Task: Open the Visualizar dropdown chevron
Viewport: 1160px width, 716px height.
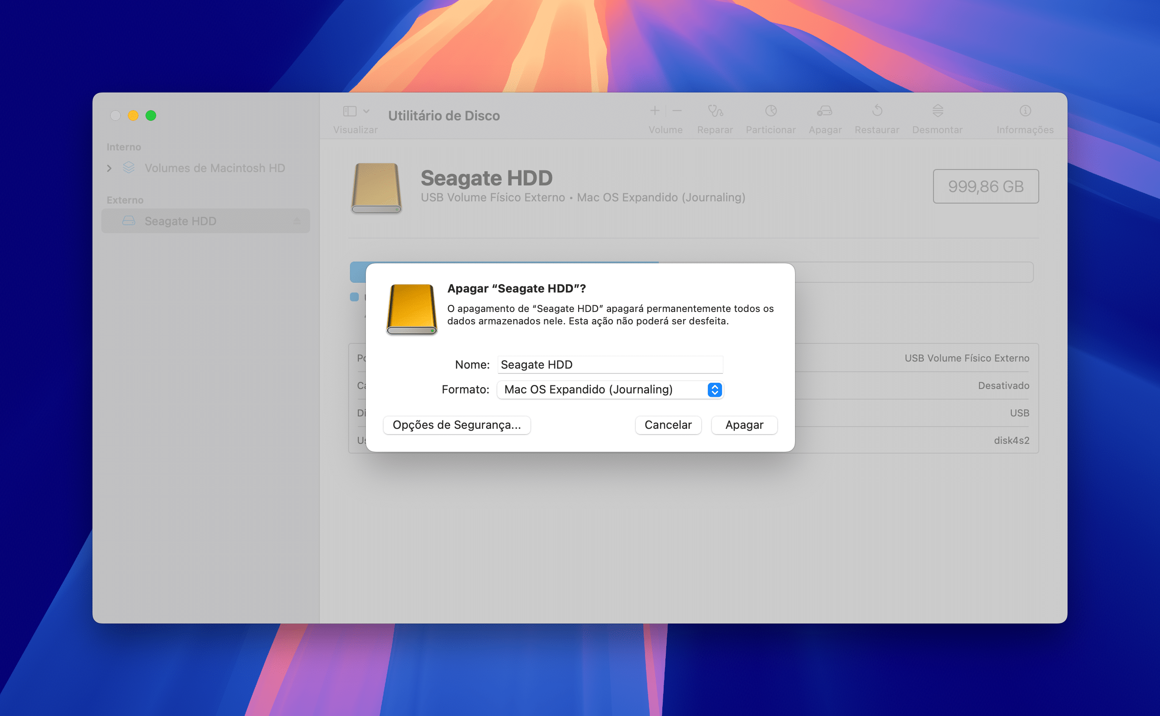Action: click(x=366, y=111)
